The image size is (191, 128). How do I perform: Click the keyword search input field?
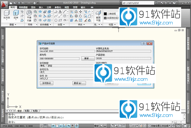pyautogui.click(x=138, y=3)
